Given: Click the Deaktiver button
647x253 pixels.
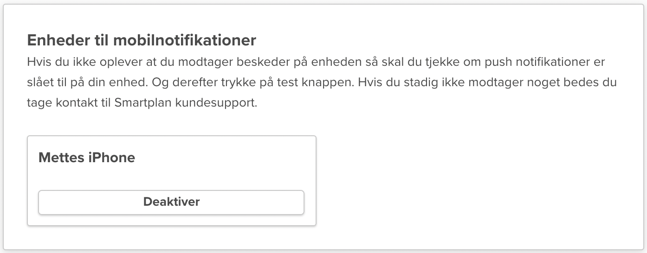Looking at the screenshot, I should [x=171, y=202].
